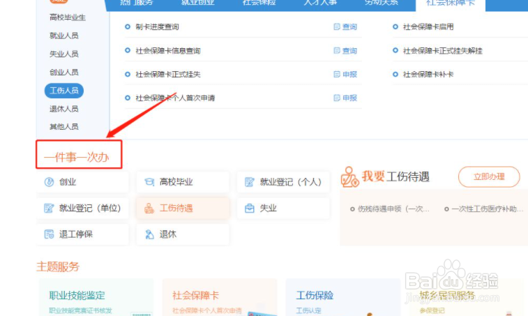Open 职业技能鉴定 theme service card
This screenshot has height=316, width=528.
pos(77,296)
